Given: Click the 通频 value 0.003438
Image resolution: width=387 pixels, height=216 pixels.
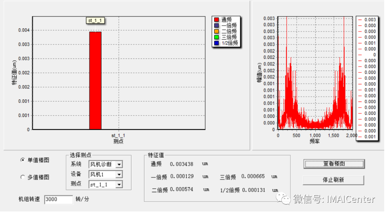Looking at the screenshot, I should point(182,164).
